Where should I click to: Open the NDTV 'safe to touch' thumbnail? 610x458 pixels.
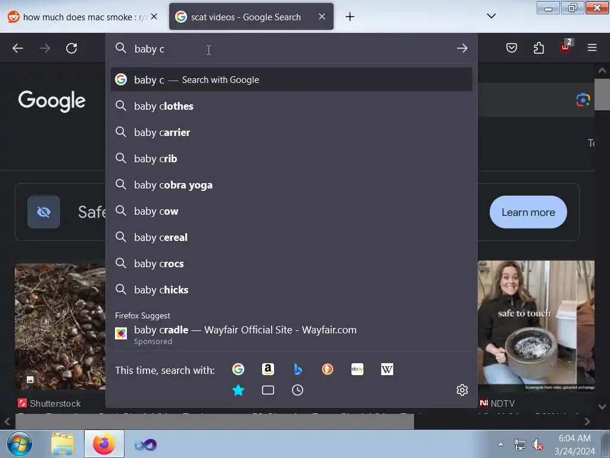point(536,326)
